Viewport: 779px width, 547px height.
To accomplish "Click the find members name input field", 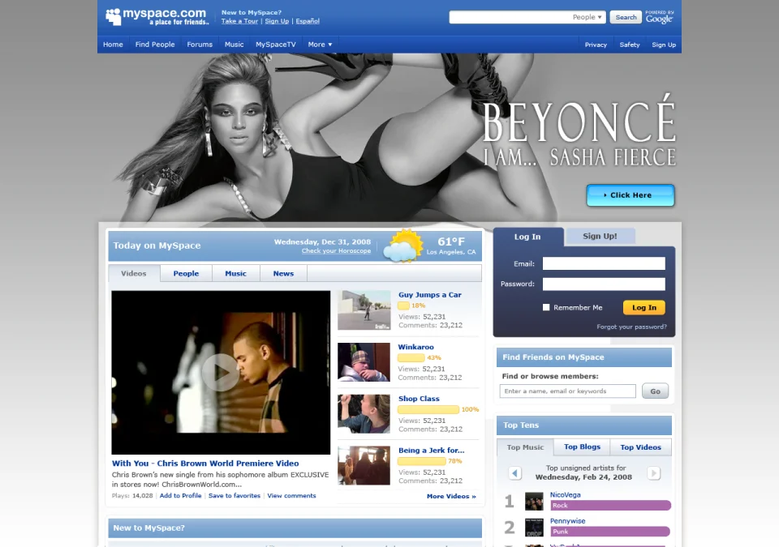I will pyautogui.click(x=568, y=391).
